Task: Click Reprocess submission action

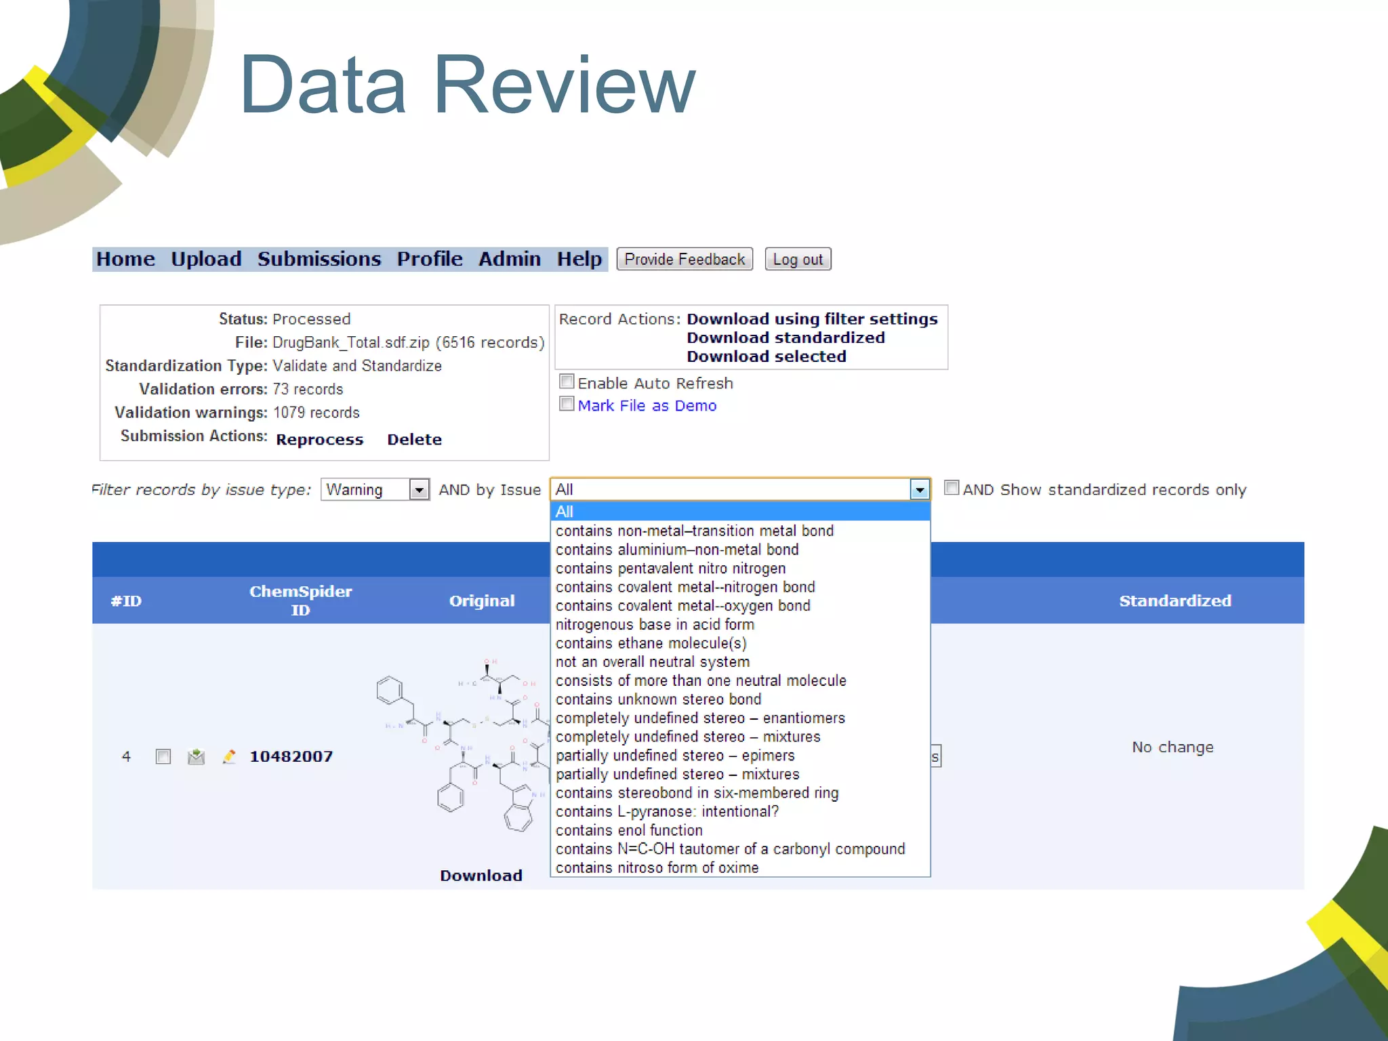Action: pyautogui.click(x=320, y=439)
